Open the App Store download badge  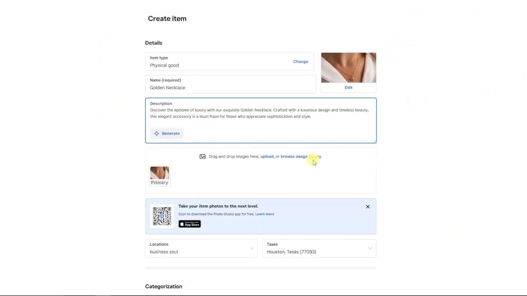tap(190, 224)
